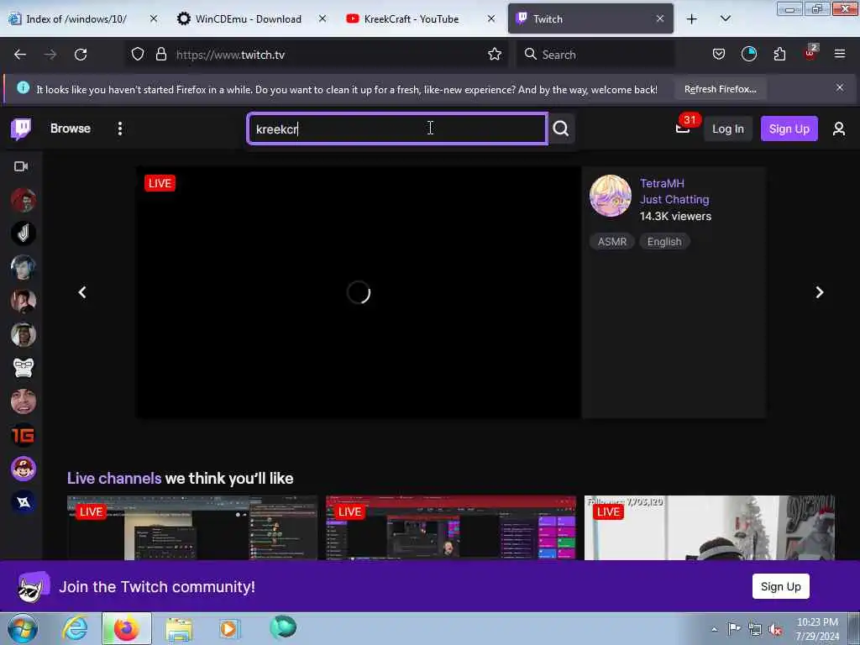
Task: Open the Prime loot crown notifications icon
Action: [683, 128]
